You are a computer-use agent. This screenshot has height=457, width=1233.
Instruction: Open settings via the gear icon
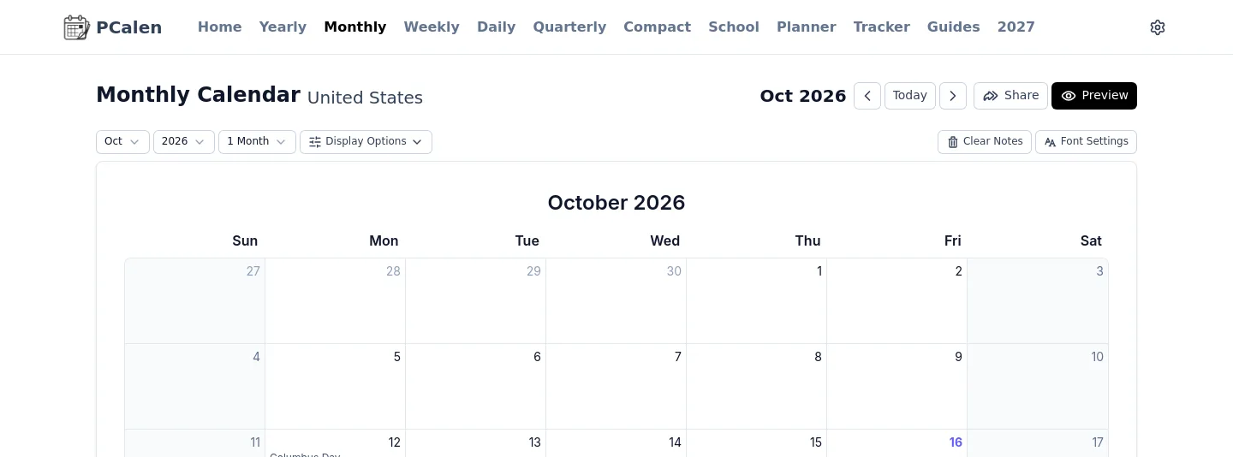point(1158,27)
